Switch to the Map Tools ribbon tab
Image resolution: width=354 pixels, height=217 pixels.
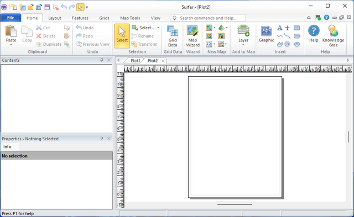(130, 18)
